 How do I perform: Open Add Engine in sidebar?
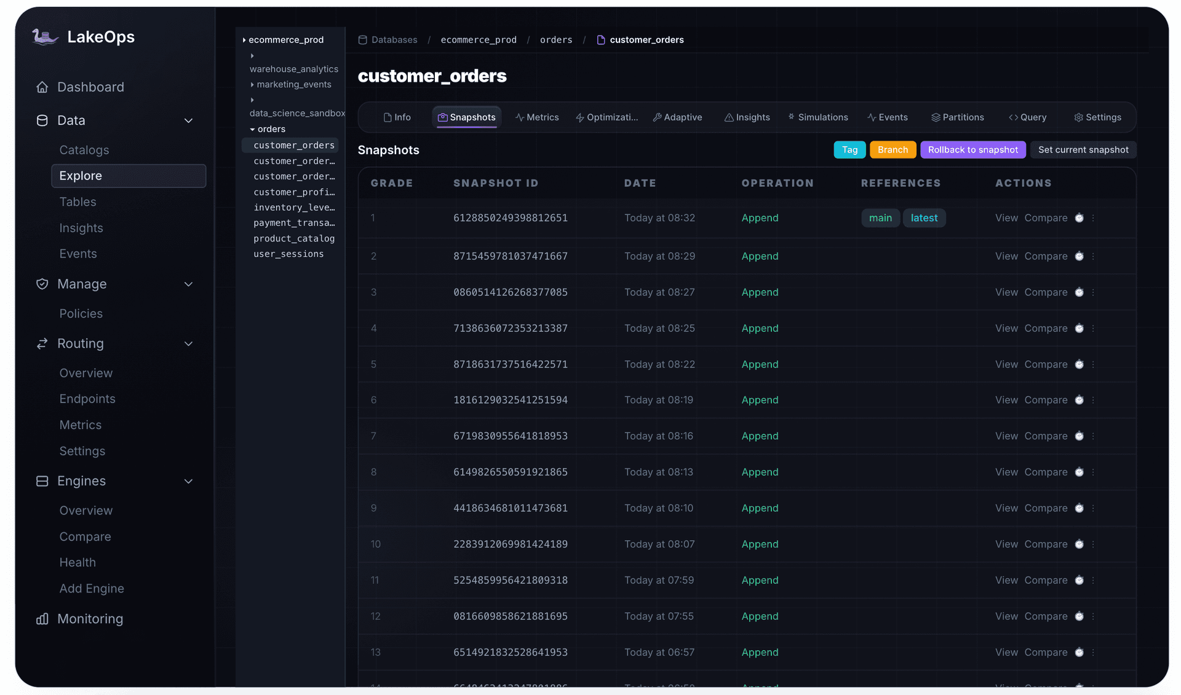(92, 589)
